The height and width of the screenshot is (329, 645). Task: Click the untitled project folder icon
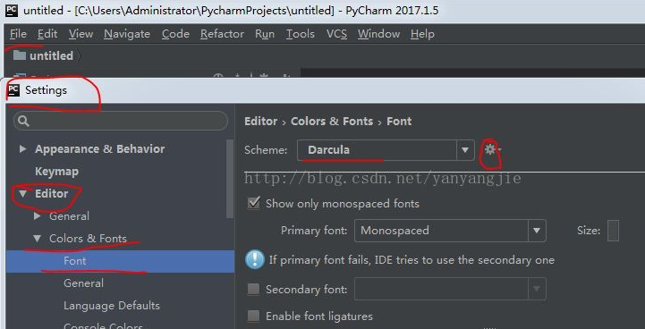[x=20, y=55]
